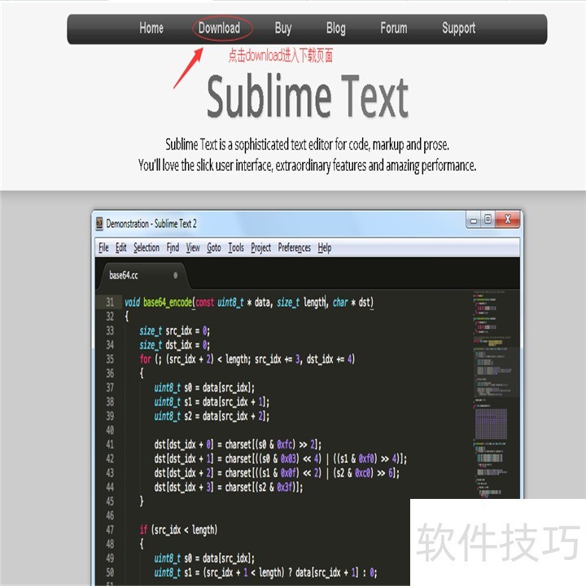The image size is (586, 586).
Task: Open the Forum link
Action: pos(394,28)
